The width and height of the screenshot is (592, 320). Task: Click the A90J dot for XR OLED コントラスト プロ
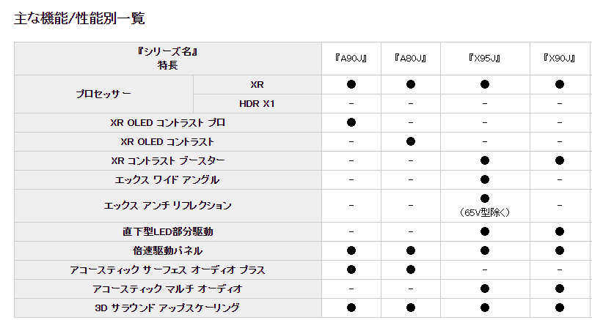pyautogui.click(x=351, y=122)
